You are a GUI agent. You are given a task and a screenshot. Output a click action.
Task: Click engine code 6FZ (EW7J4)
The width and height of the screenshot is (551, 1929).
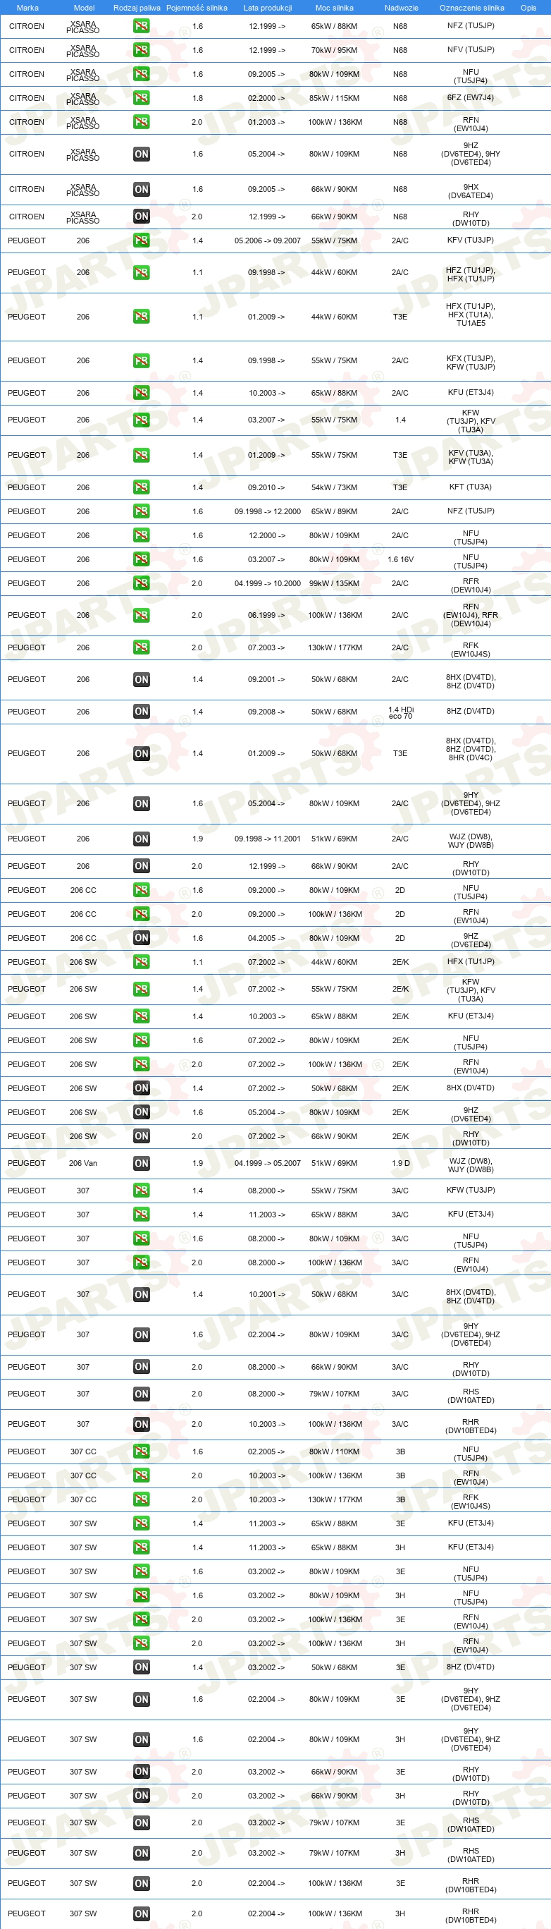point(471,98)
